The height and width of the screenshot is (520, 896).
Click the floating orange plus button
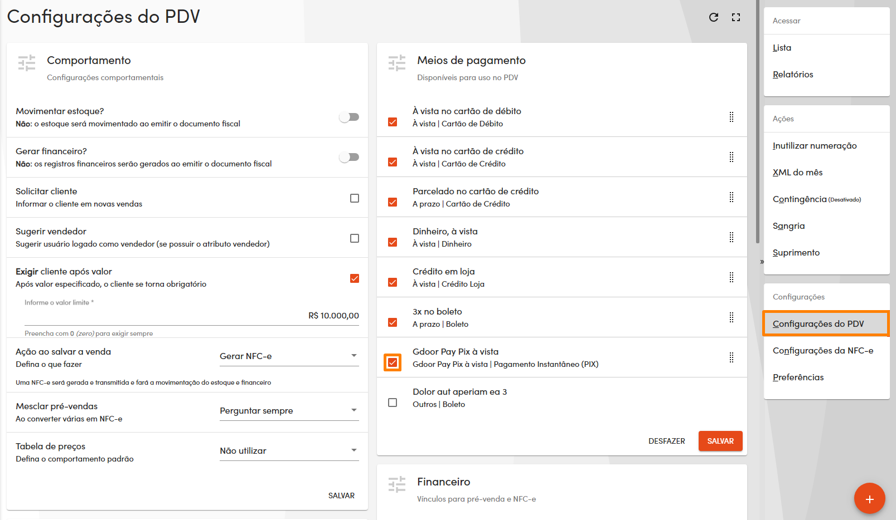[x=870, y=499]
